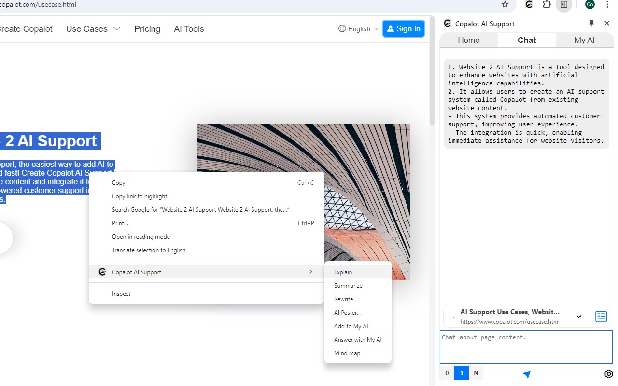Choose Print from the context menu
Screen dimensions: 618x386
(x=207, y=223)
